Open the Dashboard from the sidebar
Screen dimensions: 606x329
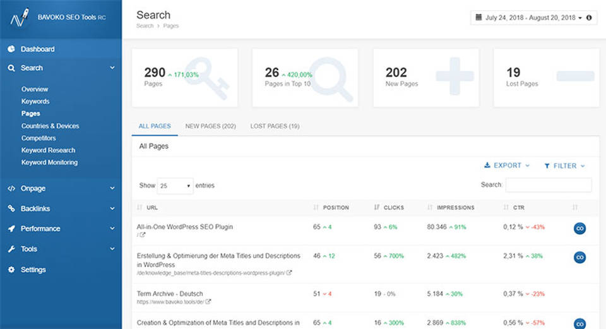(37, 49)
